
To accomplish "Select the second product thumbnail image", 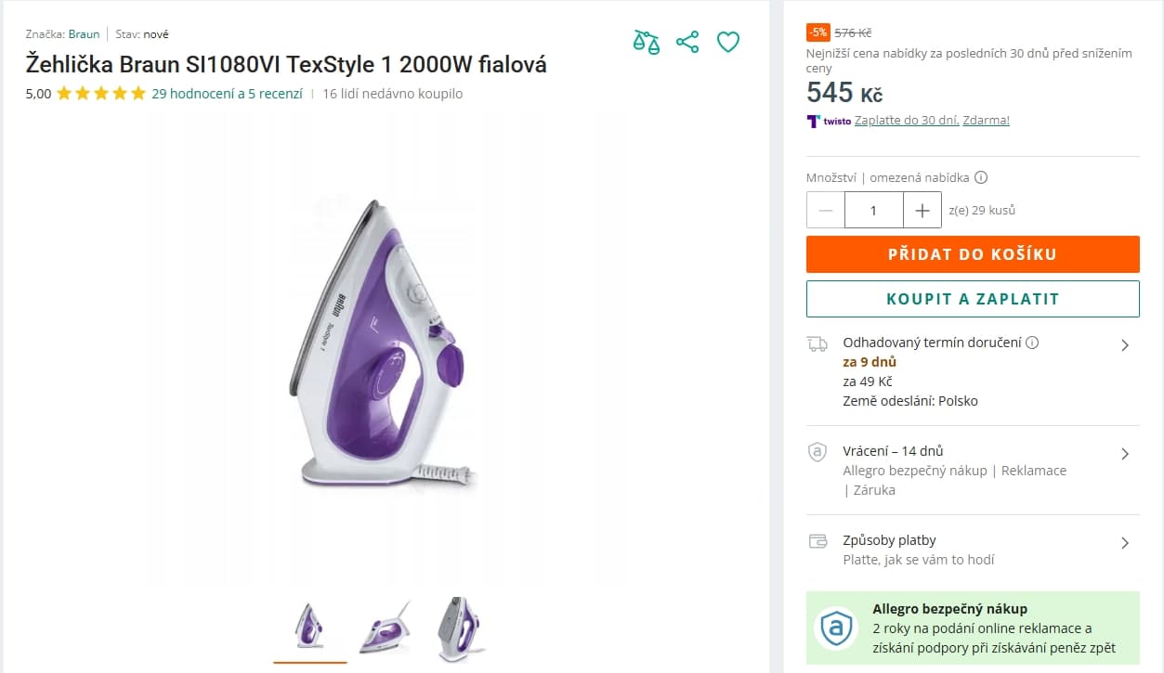I will point(386,628).
